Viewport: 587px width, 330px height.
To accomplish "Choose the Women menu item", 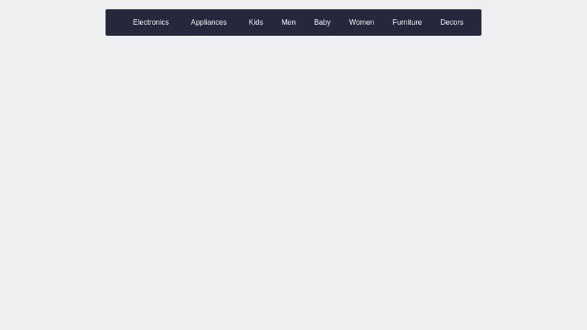I will [361, 23].
